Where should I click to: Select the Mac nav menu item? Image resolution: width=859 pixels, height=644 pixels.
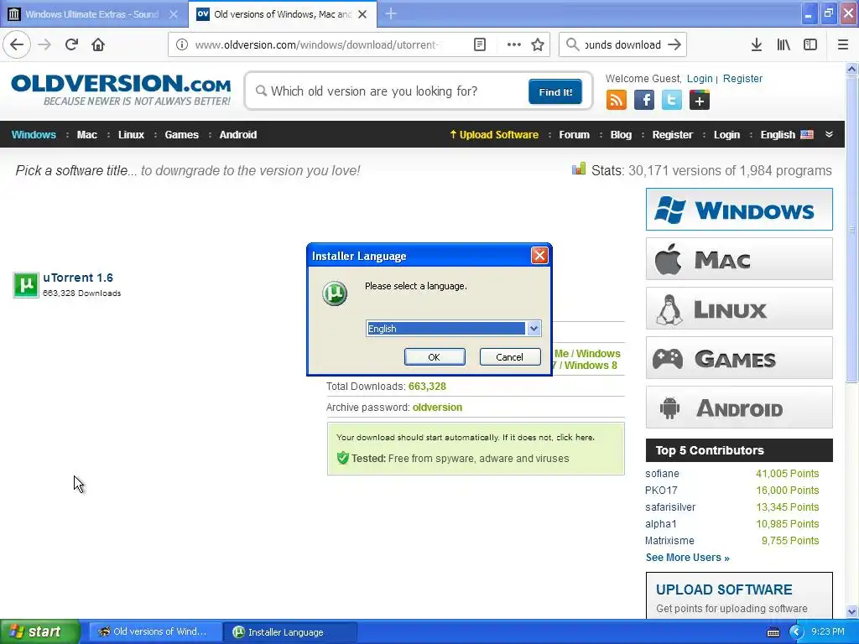tap(86, 135)
